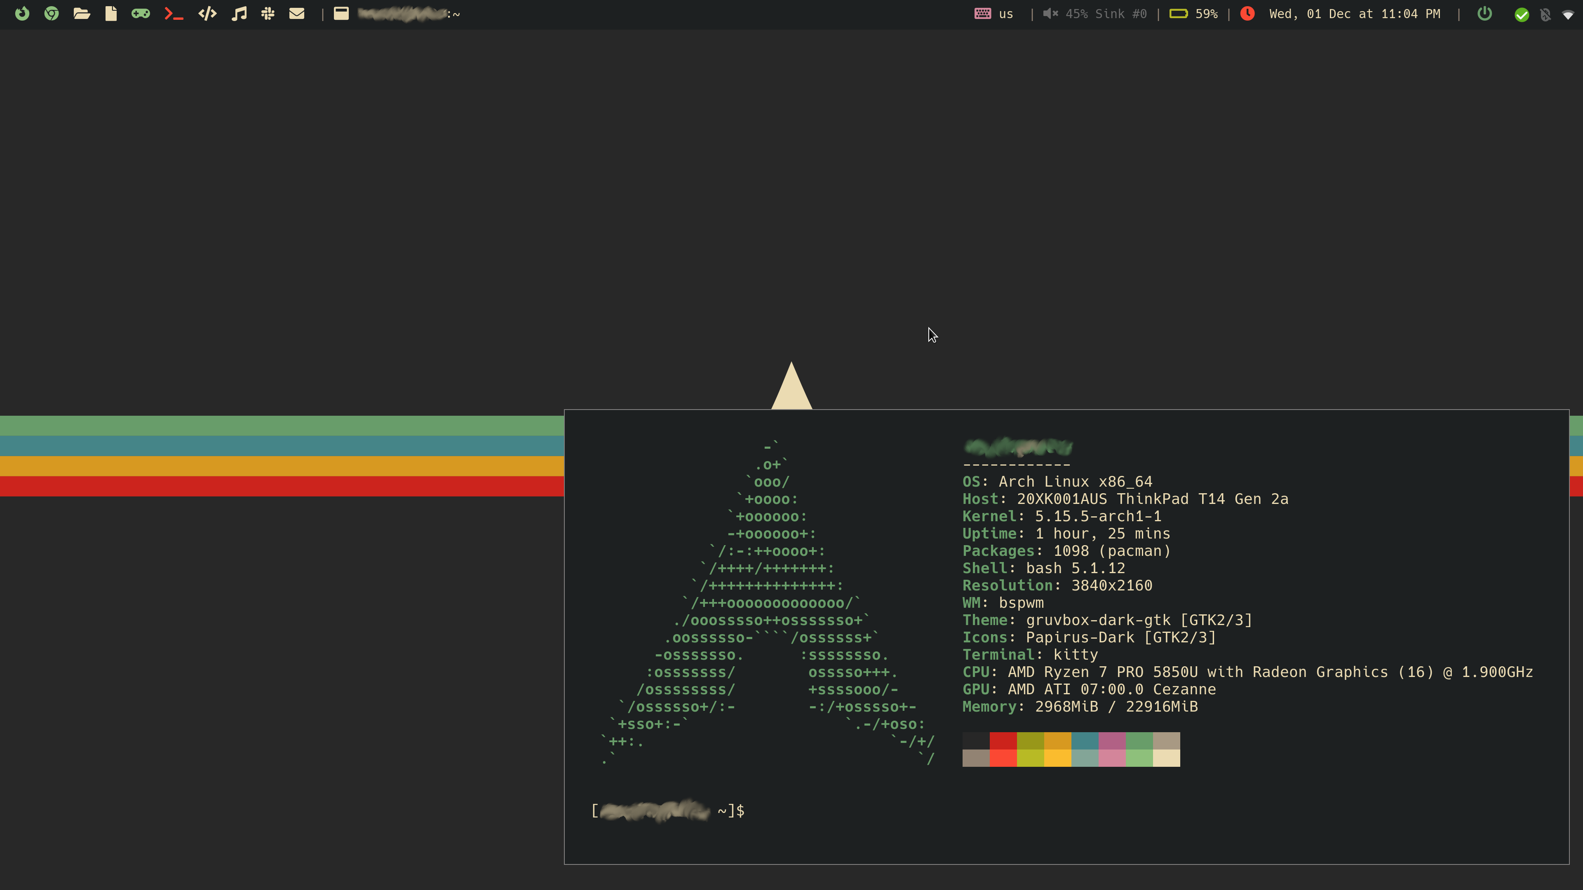The image size is (1583, 890).
Task: Open the Wi-Fi network tray icon
Action: coord(1568,15)
